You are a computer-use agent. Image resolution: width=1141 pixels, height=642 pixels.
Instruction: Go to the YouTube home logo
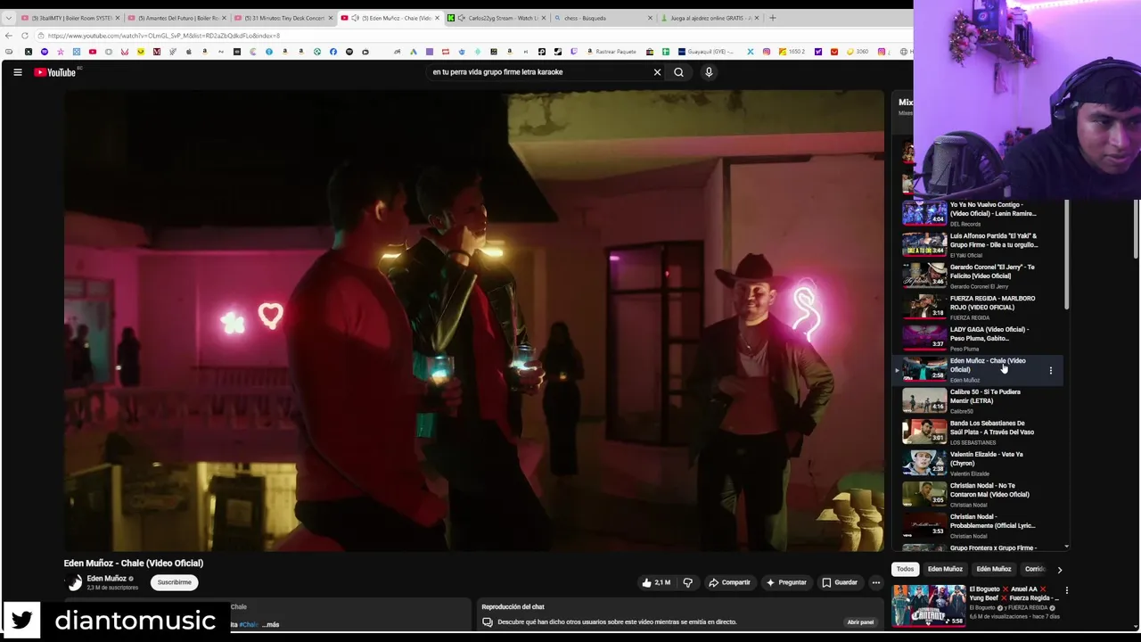tap(55, 72)
